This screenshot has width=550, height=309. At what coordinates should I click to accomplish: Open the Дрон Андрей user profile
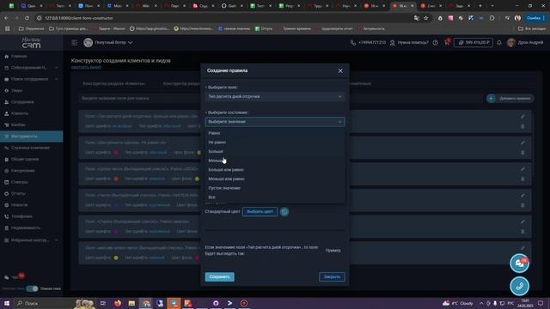click(x=525, y=43)
